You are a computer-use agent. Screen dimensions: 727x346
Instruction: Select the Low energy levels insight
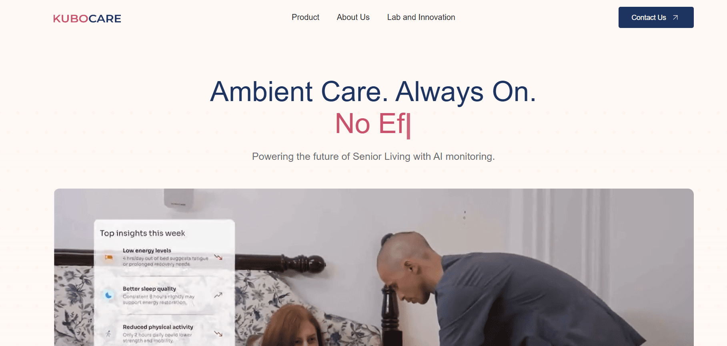click(164, 257)
